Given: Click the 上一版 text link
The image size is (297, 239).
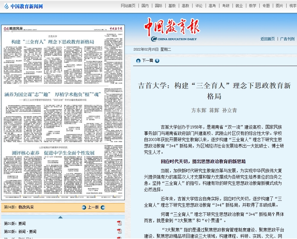Looking at the screenshot, I should coord(93,207).
